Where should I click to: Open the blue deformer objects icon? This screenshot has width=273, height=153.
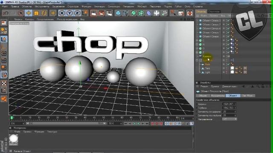(x=149, y=13)
